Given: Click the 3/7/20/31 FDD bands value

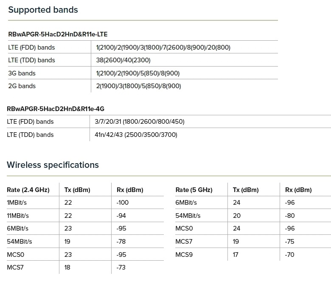Looking at the screenshot, I should (140, 122).
